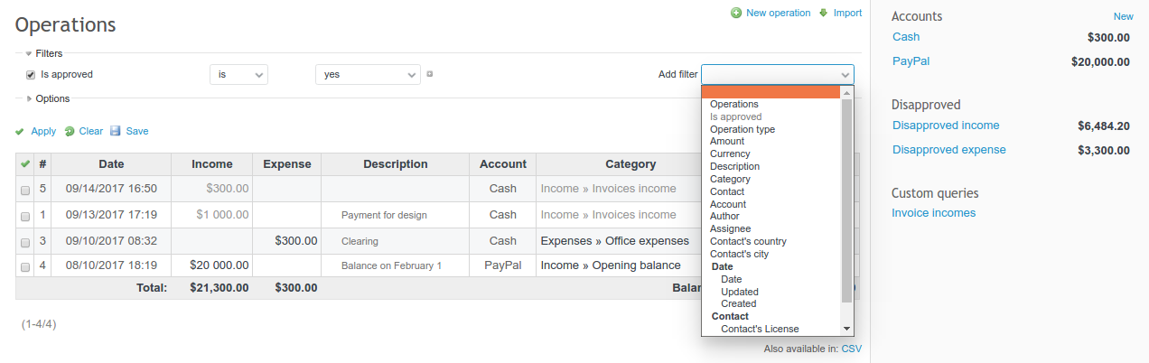This screenshot has width=1149, height=363.
Task: Tick the checkbox for operation #4 row
Action: click(x=25, y=266)
